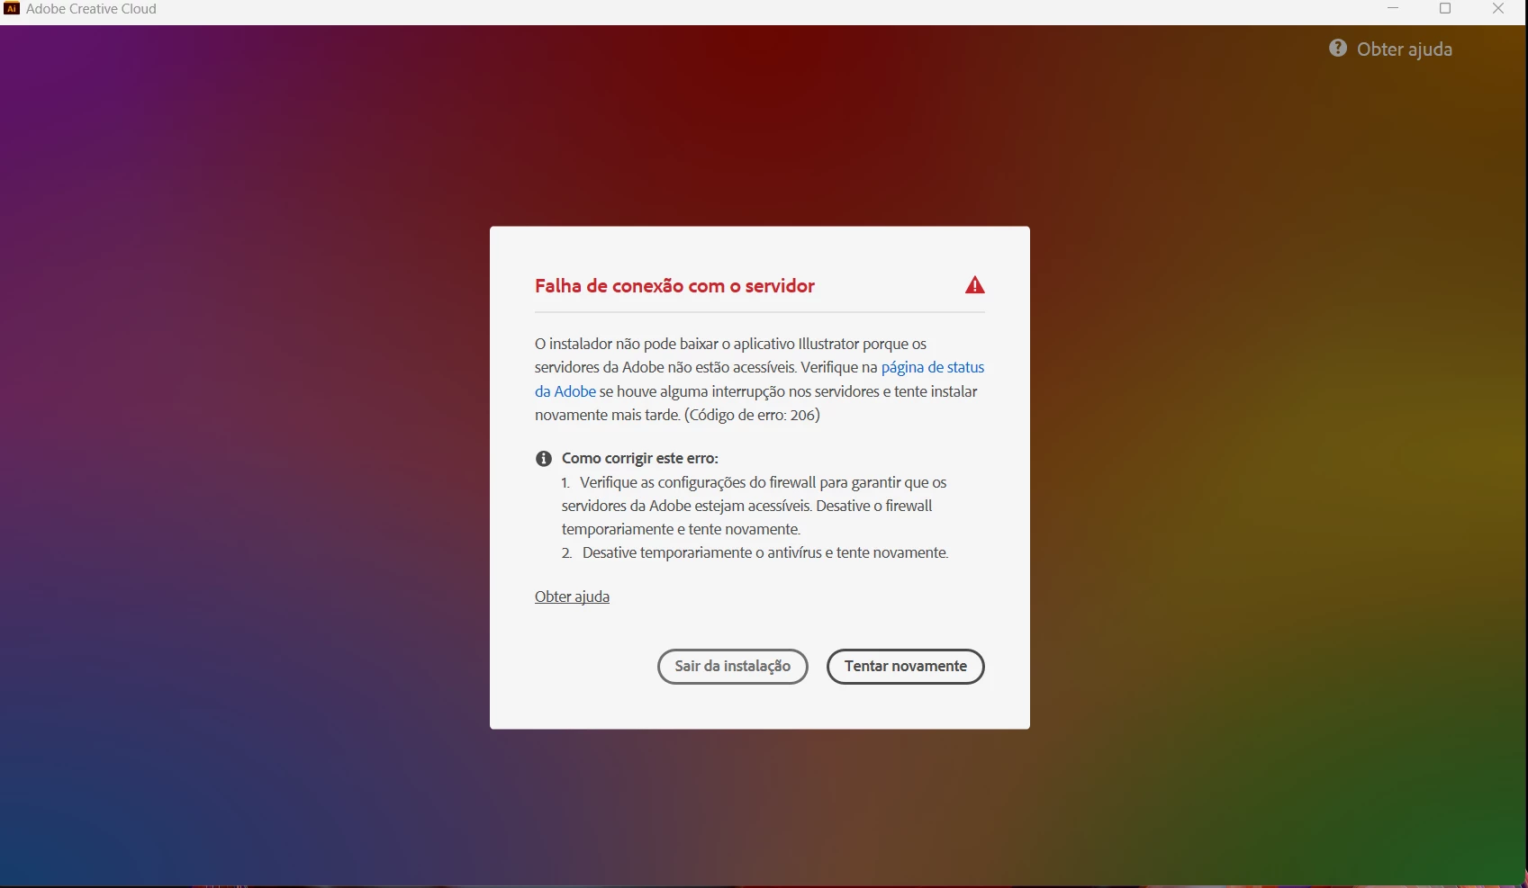Viewport: 1528px width, 888px height.
Task: Maximize the Adobe Creative Cloud window
Action: point(1445,9)
